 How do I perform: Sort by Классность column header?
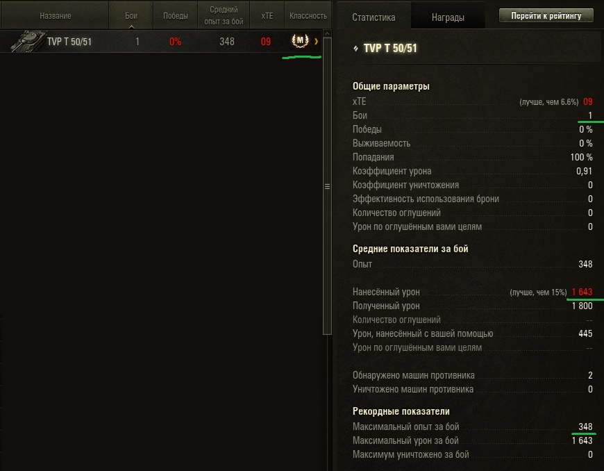(x=308, y=16)
